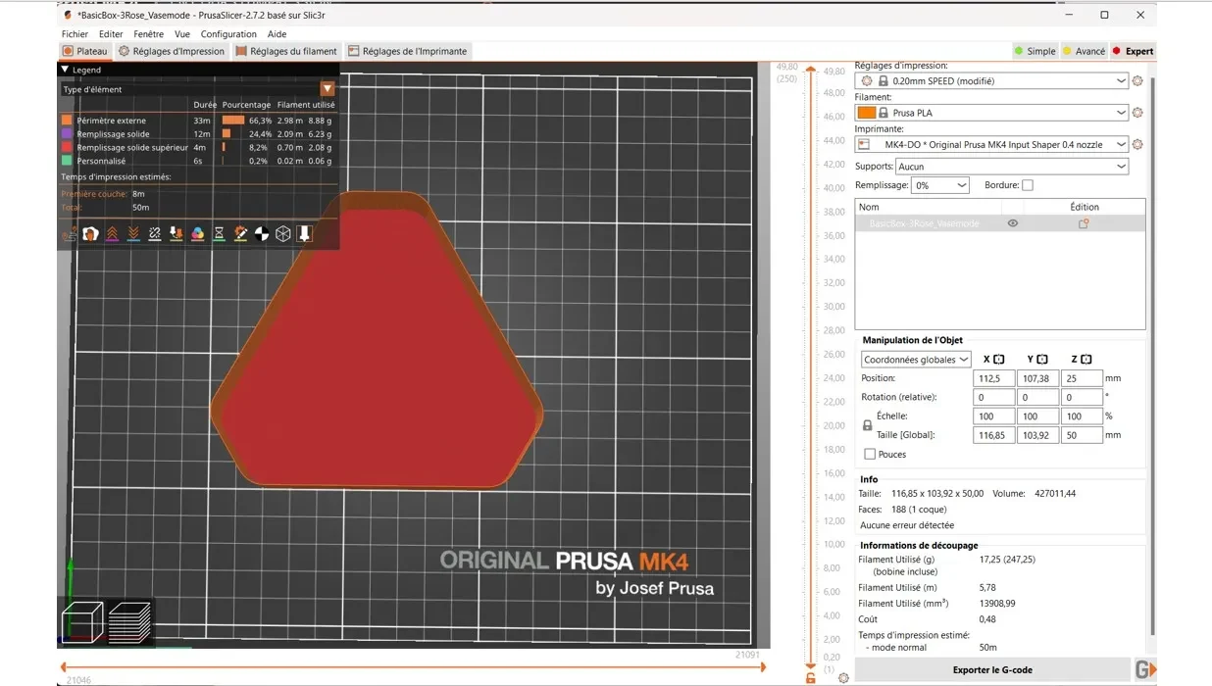This screenshot has height=686, width=1212.
Task: Open Supports dropdown showing Aucun
Action: (x=1012, y=167)
